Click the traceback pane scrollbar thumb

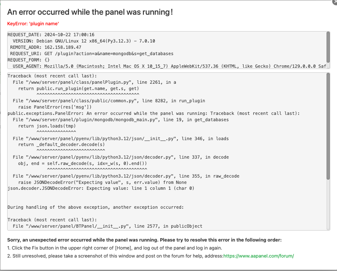pos(328,126)
